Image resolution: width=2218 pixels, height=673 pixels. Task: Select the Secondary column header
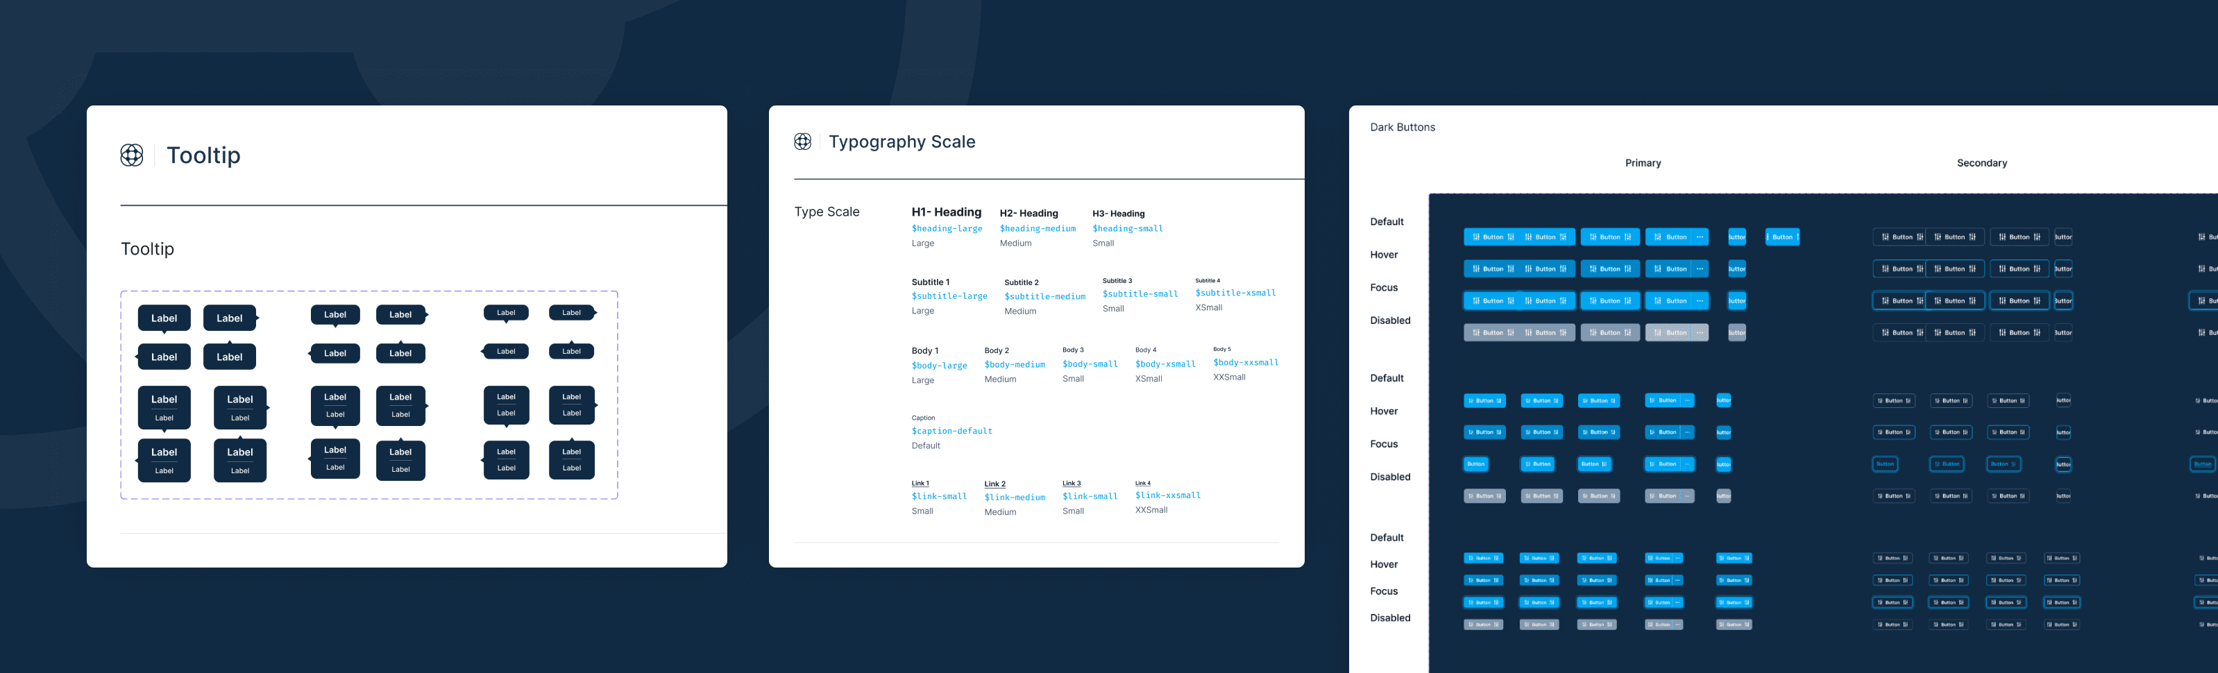pos(1981,162)
